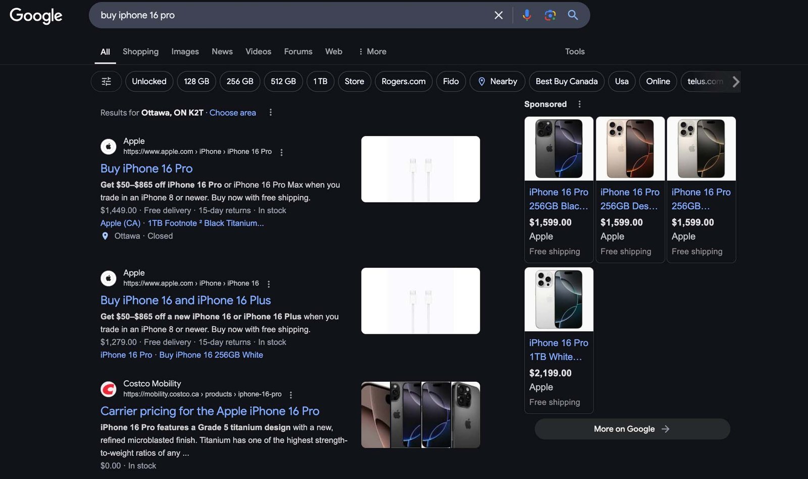
Task: Click the Choose area link
Action: point(233,112)
